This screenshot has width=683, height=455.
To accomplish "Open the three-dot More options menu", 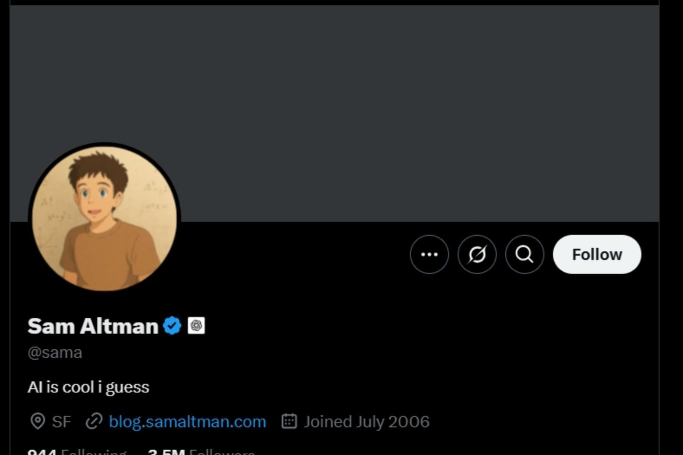I will (429, 254).
